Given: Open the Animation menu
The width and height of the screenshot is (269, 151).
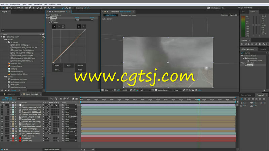Looking at the screenshot, I should [x=38, y=4].
